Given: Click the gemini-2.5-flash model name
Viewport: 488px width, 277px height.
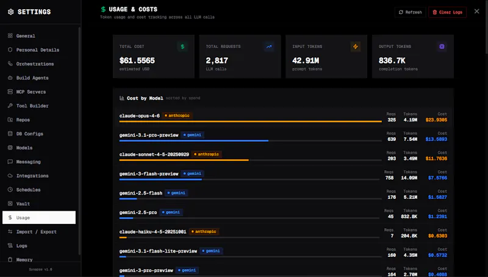Looking at the screenshot, I should (x=141, y=193).
